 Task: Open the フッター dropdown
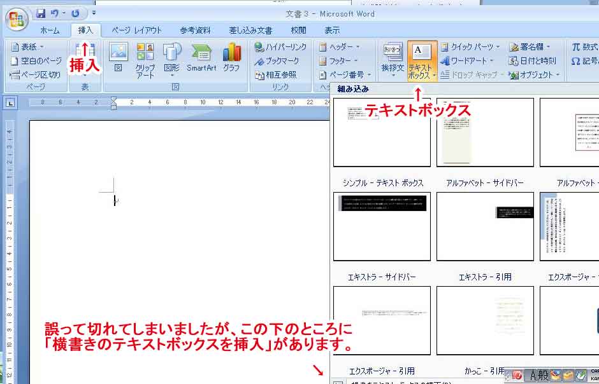pos(338,61)
